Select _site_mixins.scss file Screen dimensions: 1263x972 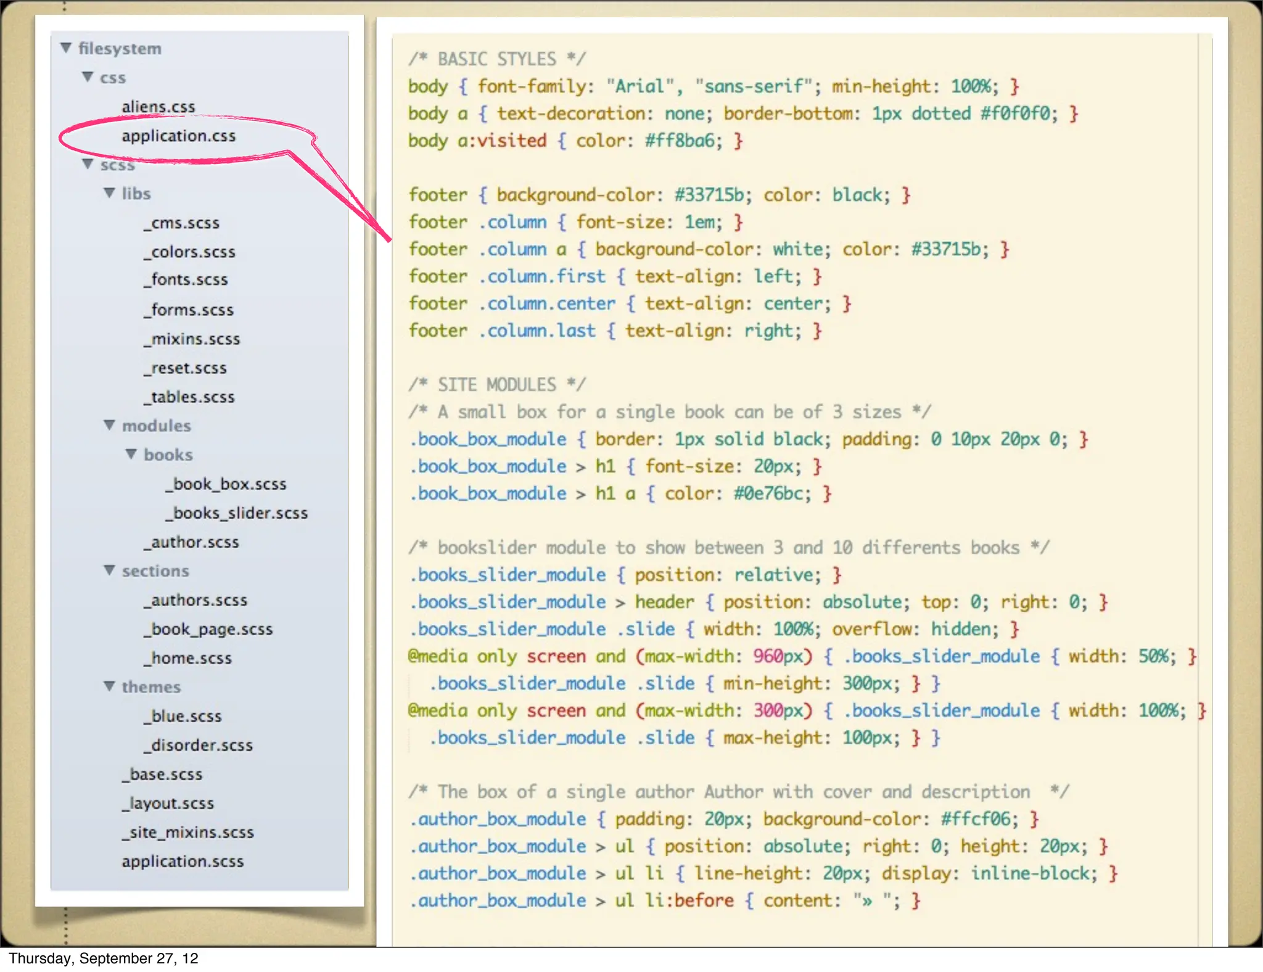coord(188,832)
